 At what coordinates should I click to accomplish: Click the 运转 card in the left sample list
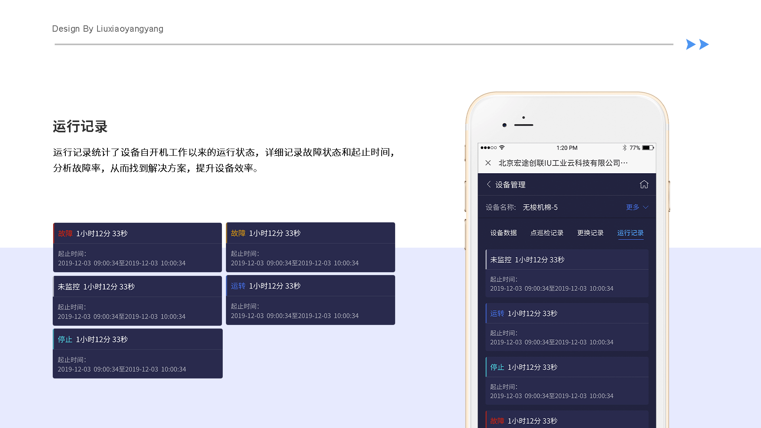[x=310, y=300]
